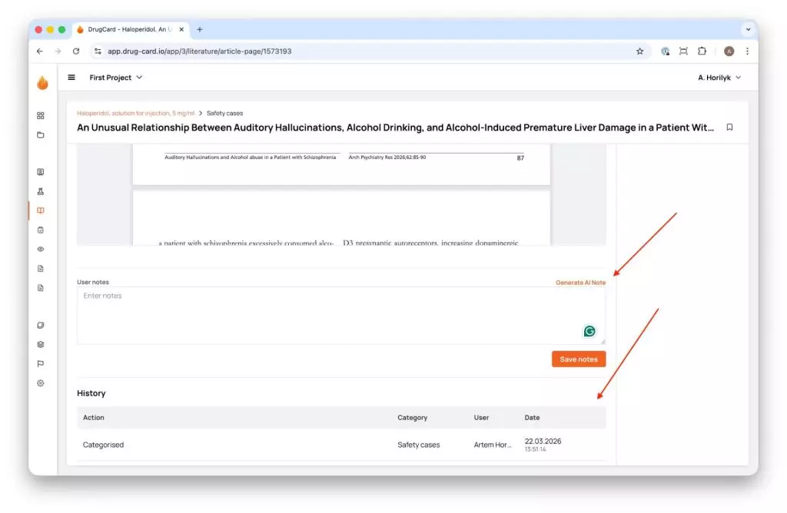Open the Chrome three-dot menu
This screenshot has height=513, width=787.
tap(747, 51)
